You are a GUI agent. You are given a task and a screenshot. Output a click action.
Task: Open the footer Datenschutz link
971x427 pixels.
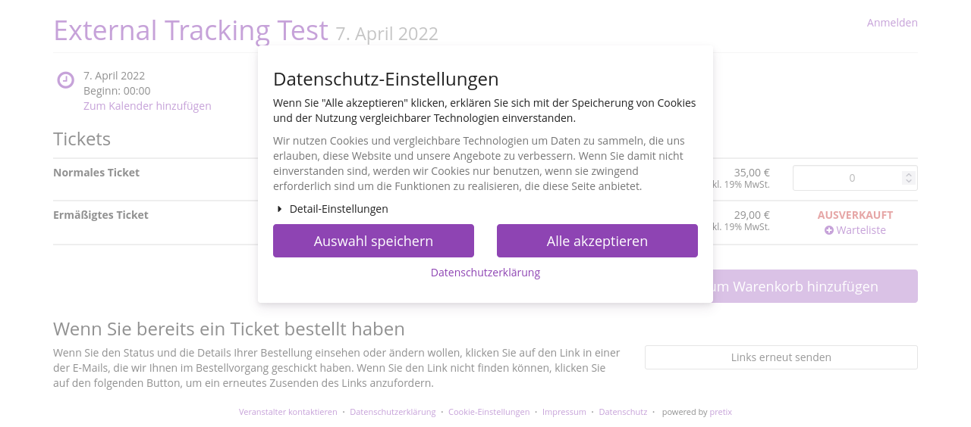coord(623,412)
